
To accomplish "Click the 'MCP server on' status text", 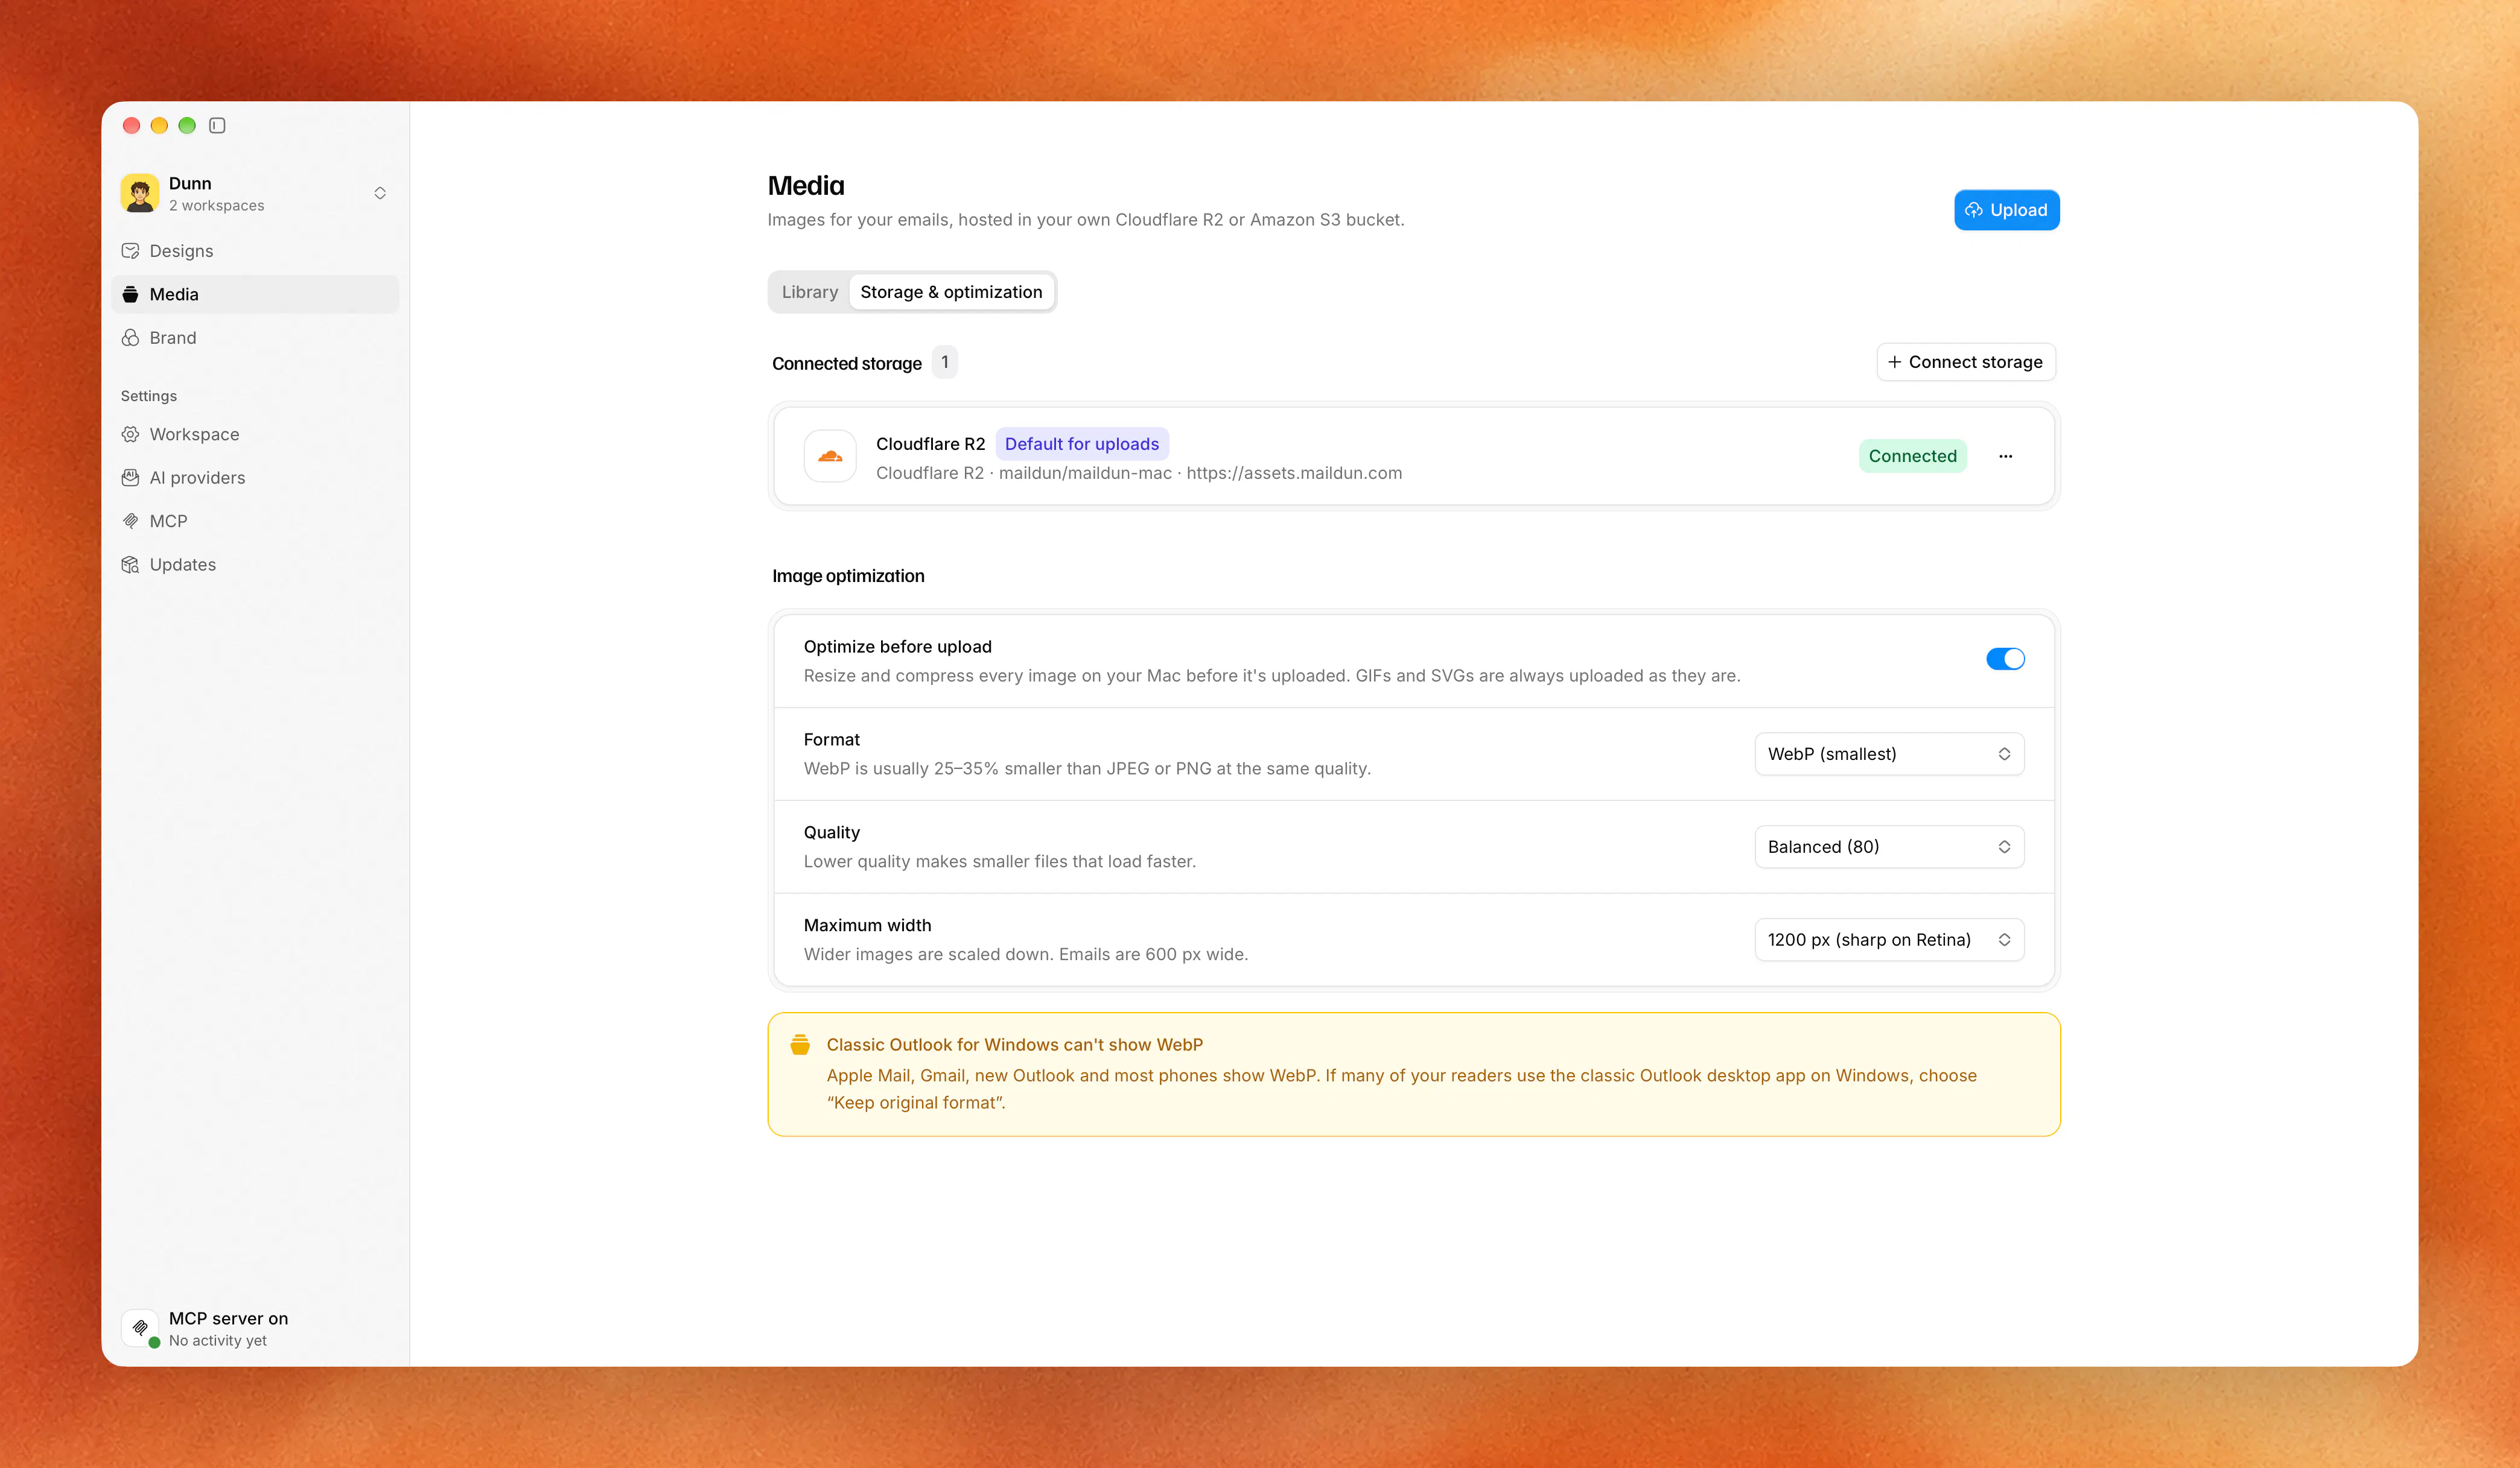I will pos(228,1318).
